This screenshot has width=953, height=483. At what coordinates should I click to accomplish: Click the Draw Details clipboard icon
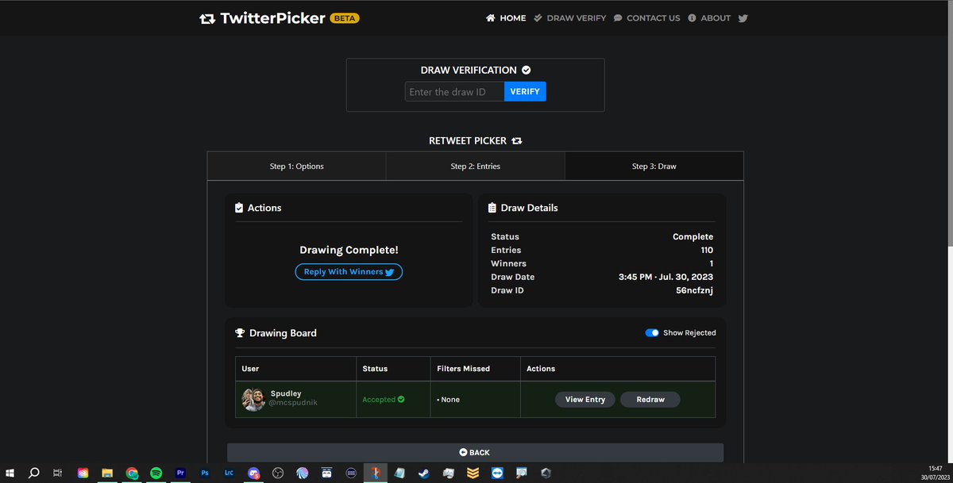[x=492, y=208]
